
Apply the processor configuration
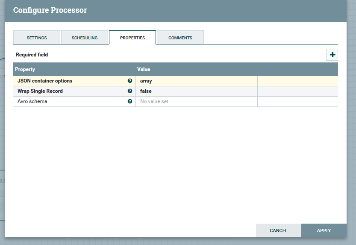(x=324, y=230)
